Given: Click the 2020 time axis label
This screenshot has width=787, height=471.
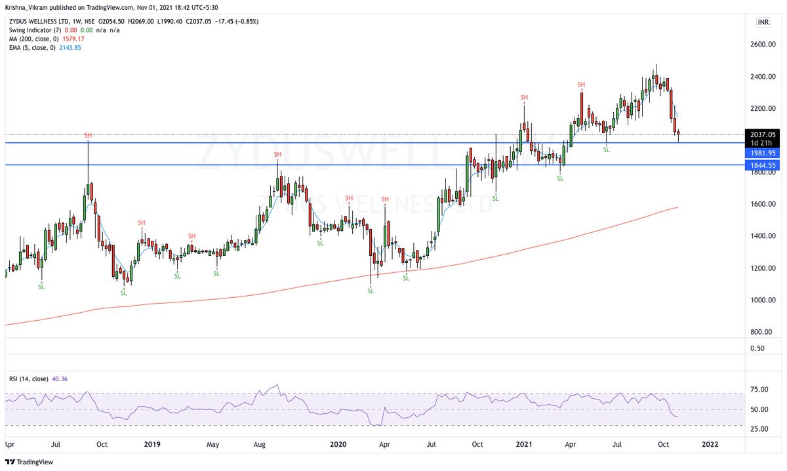Looking at the screenshot, I should click(338, 444).
